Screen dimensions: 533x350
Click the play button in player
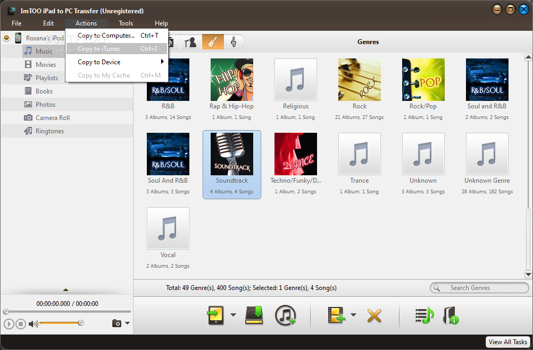coord(9,324)
